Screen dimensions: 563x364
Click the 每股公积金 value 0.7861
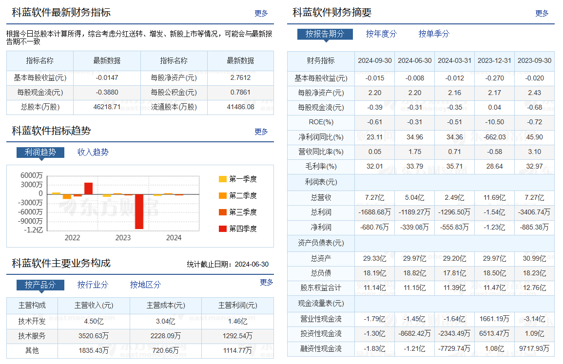pos(241,93)
